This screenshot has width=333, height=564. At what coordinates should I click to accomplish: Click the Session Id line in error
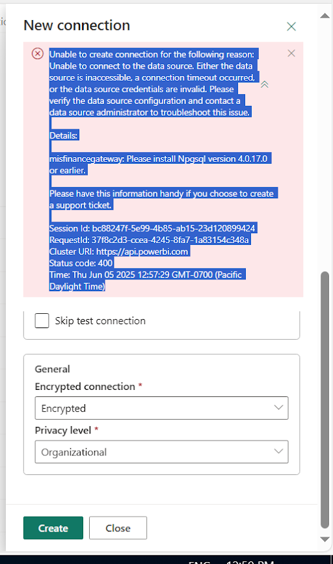pos(152,228)
